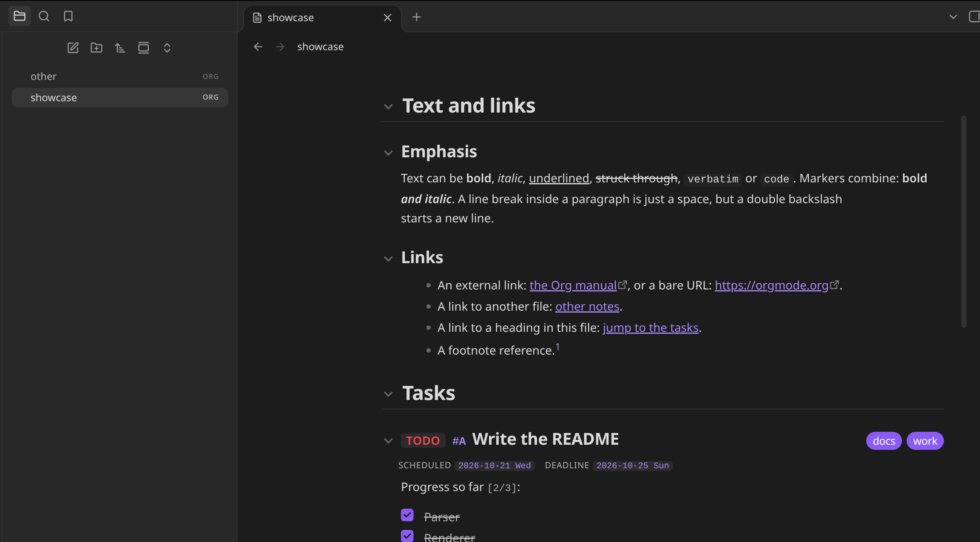This screenshot has width=980, height=542.
Task: Open the search sidebar icon
Action: 44,16
